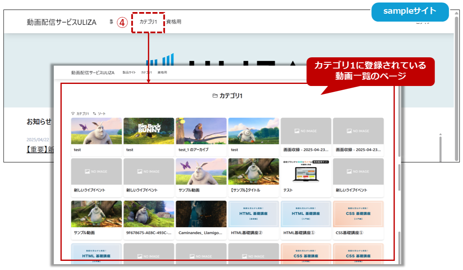Open the 9F678675-AE8C-493C video card

(x=149, y=214)
